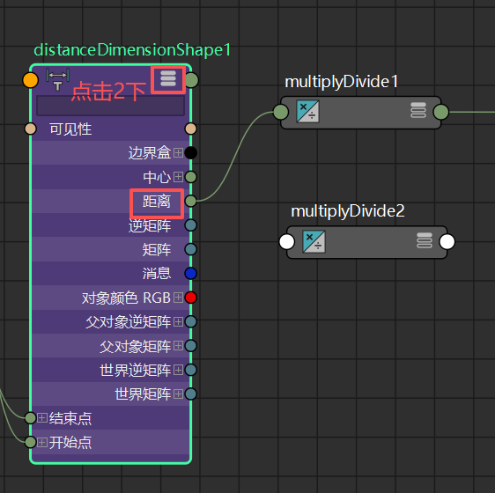Click the 世界矩阵 output port
Screen dimensions: 495x493
point(190,394)
